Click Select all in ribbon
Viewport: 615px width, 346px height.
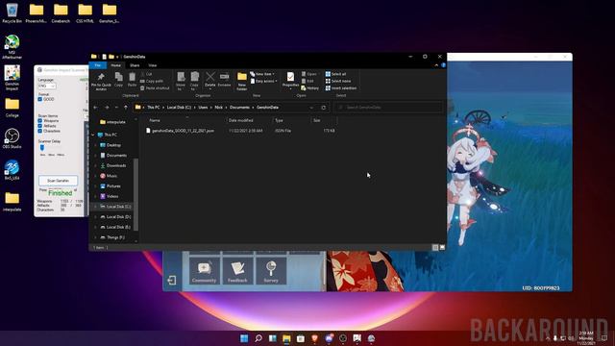335,74
